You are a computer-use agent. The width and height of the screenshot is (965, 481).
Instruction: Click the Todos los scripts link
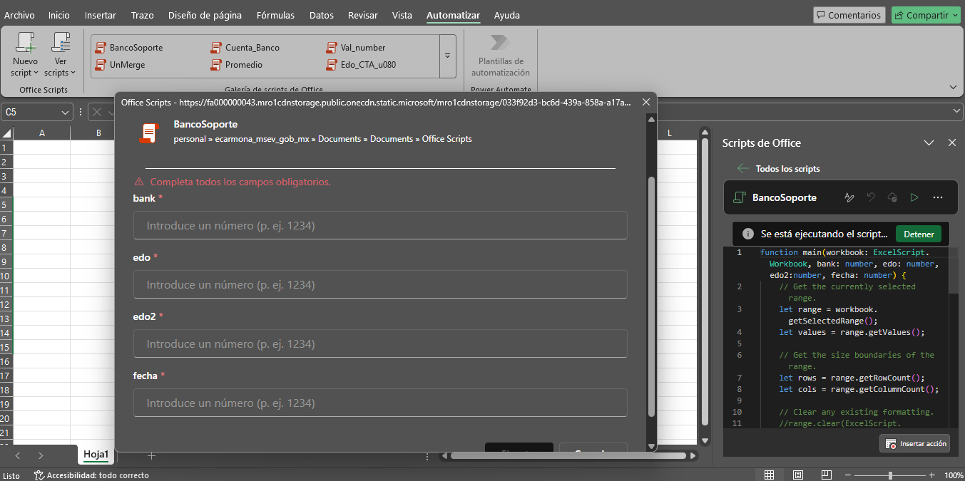[787, 169]
